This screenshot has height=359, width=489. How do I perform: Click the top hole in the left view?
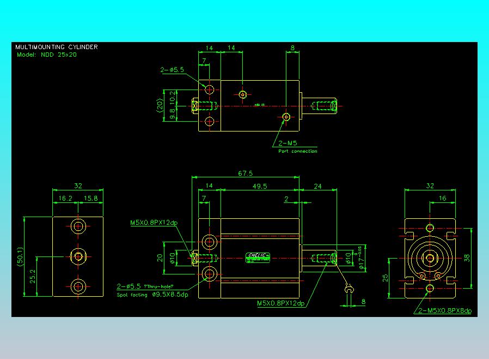[80, 226]
